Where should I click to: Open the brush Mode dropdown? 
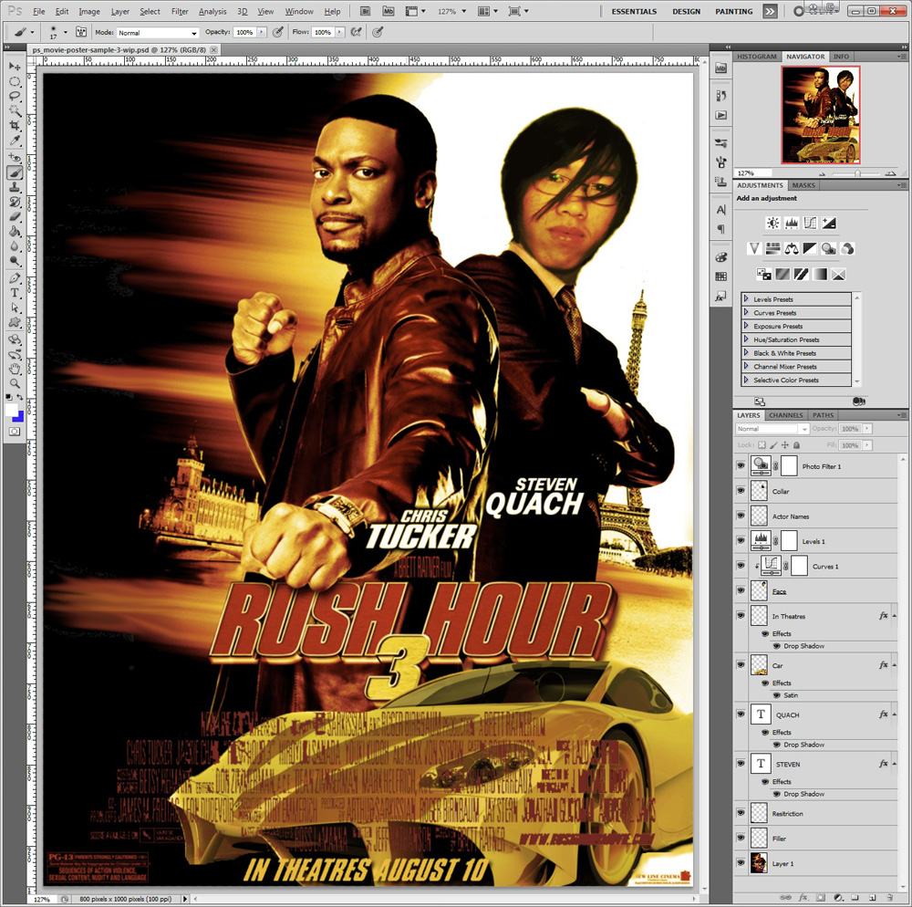point(158,33)
